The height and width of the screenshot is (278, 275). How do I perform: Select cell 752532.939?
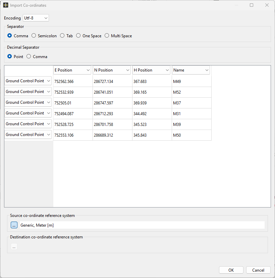(x=73, y=92)
